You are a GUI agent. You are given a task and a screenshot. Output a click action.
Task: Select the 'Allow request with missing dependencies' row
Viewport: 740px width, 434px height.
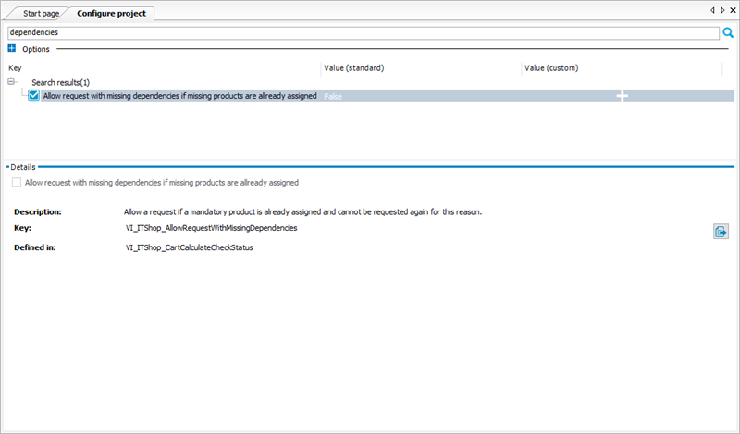(x=387, y=96)
